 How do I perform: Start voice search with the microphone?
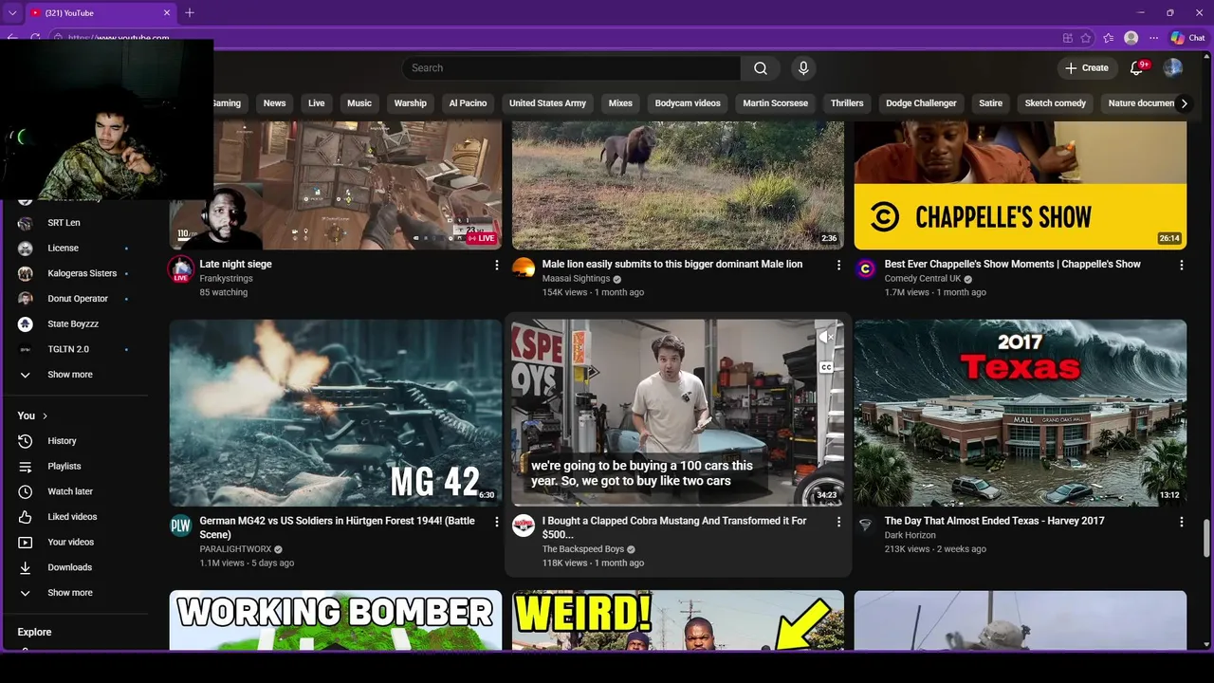803,68
